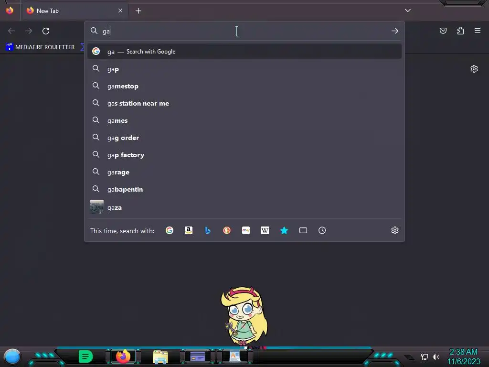
Task: Search in Bookmarks with star icon
Action: (284, 230)
